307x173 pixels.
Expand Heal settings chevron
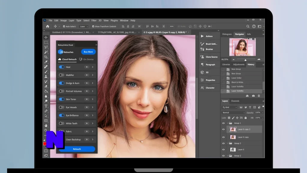93,67
